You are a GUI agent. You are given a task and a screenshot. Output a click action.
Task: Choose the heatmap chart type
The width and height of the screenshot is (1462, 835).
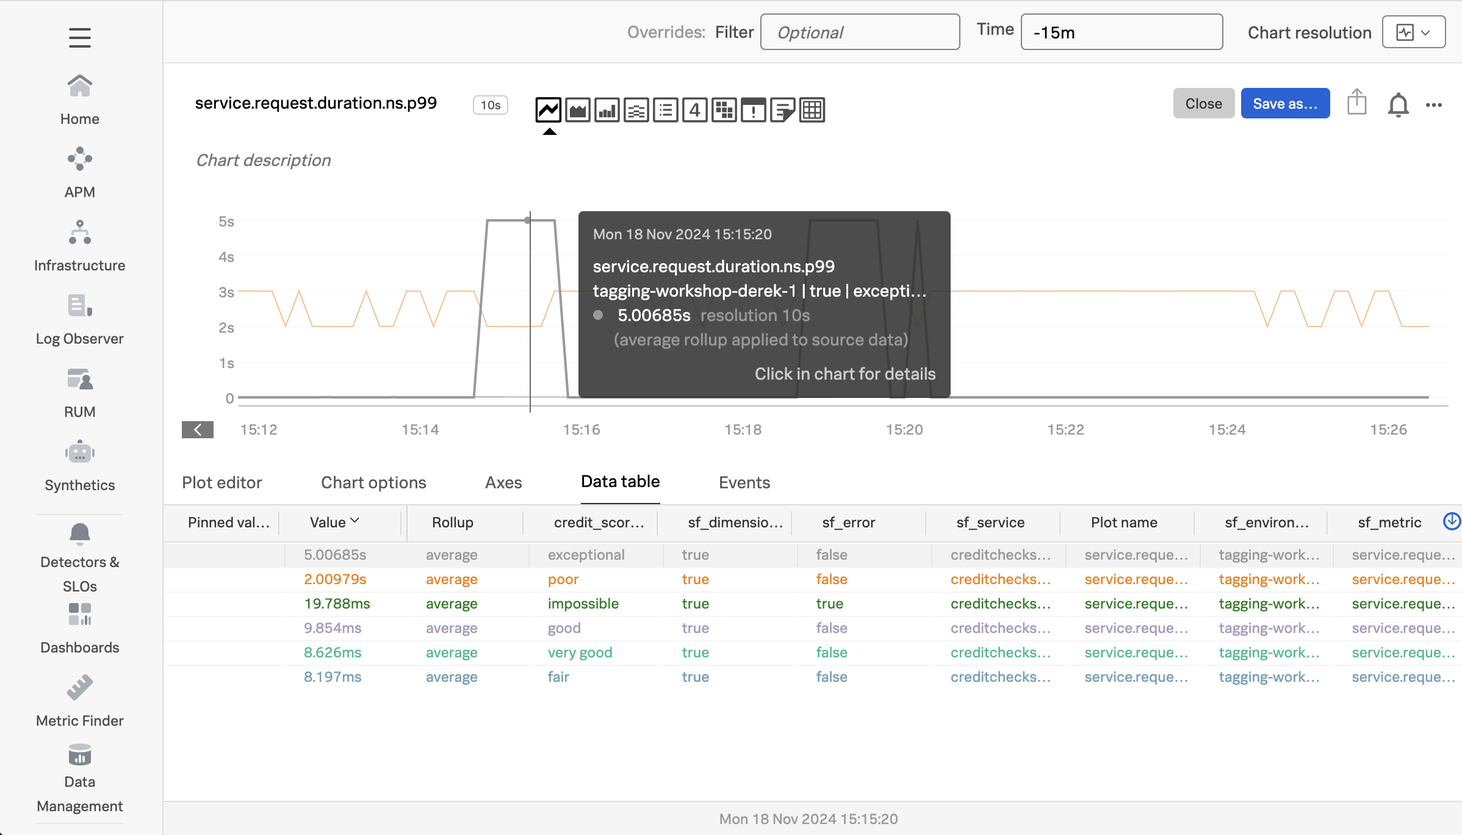coord(724,110)
